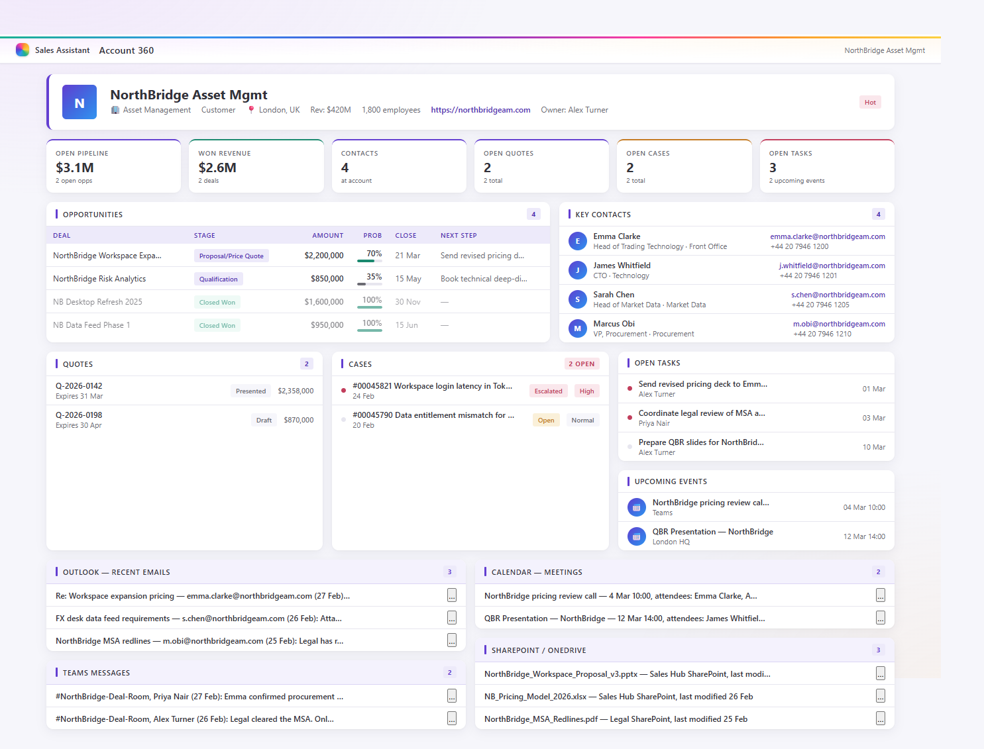Click the Hot badge on the account header
The image size is (984, 749).
tap(870, 102)
